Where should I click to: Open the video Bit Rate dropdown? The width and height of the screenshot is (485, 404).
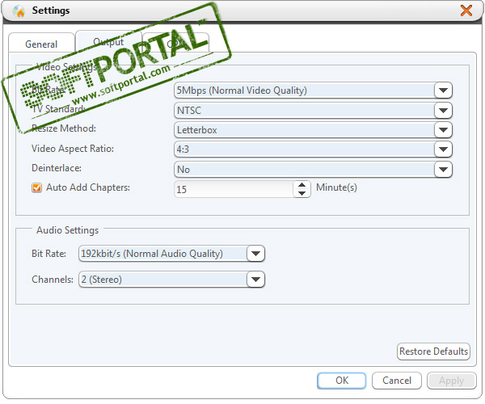(443, 90)
